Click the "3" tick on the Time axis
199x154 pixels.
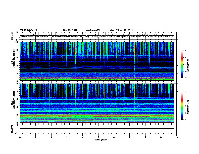coord(67,137)
